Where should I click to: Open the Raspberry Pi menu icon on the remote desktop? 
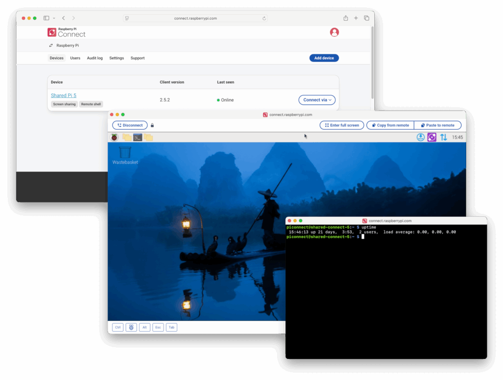click(x=114, y=137)
